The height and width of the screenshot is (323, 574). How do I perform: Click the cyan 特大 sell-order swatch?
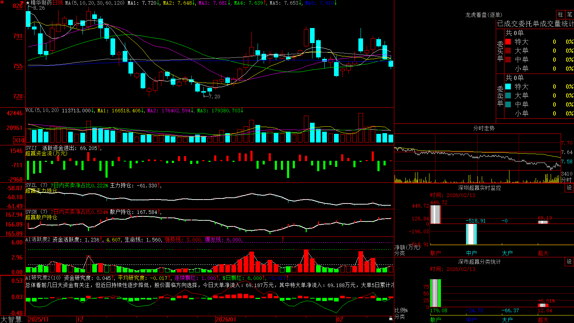[x=508, y=86]
